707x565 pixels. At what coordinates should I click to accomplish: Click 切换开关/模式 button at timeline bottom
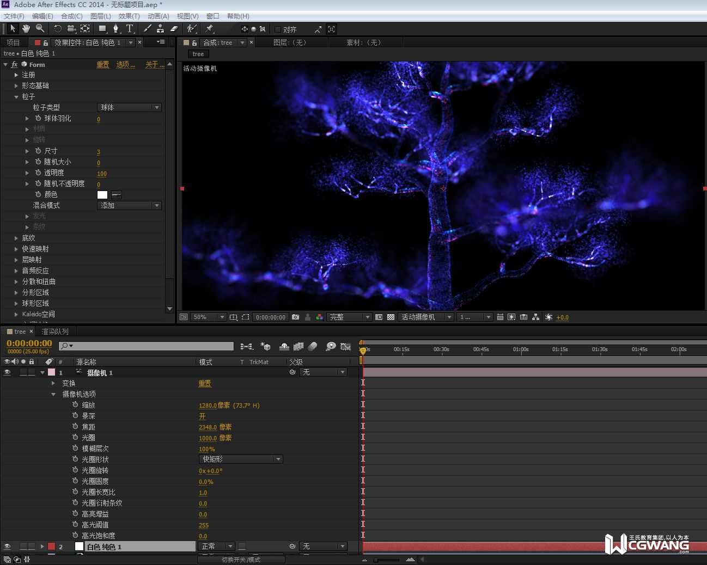click(x=241, y=560)
